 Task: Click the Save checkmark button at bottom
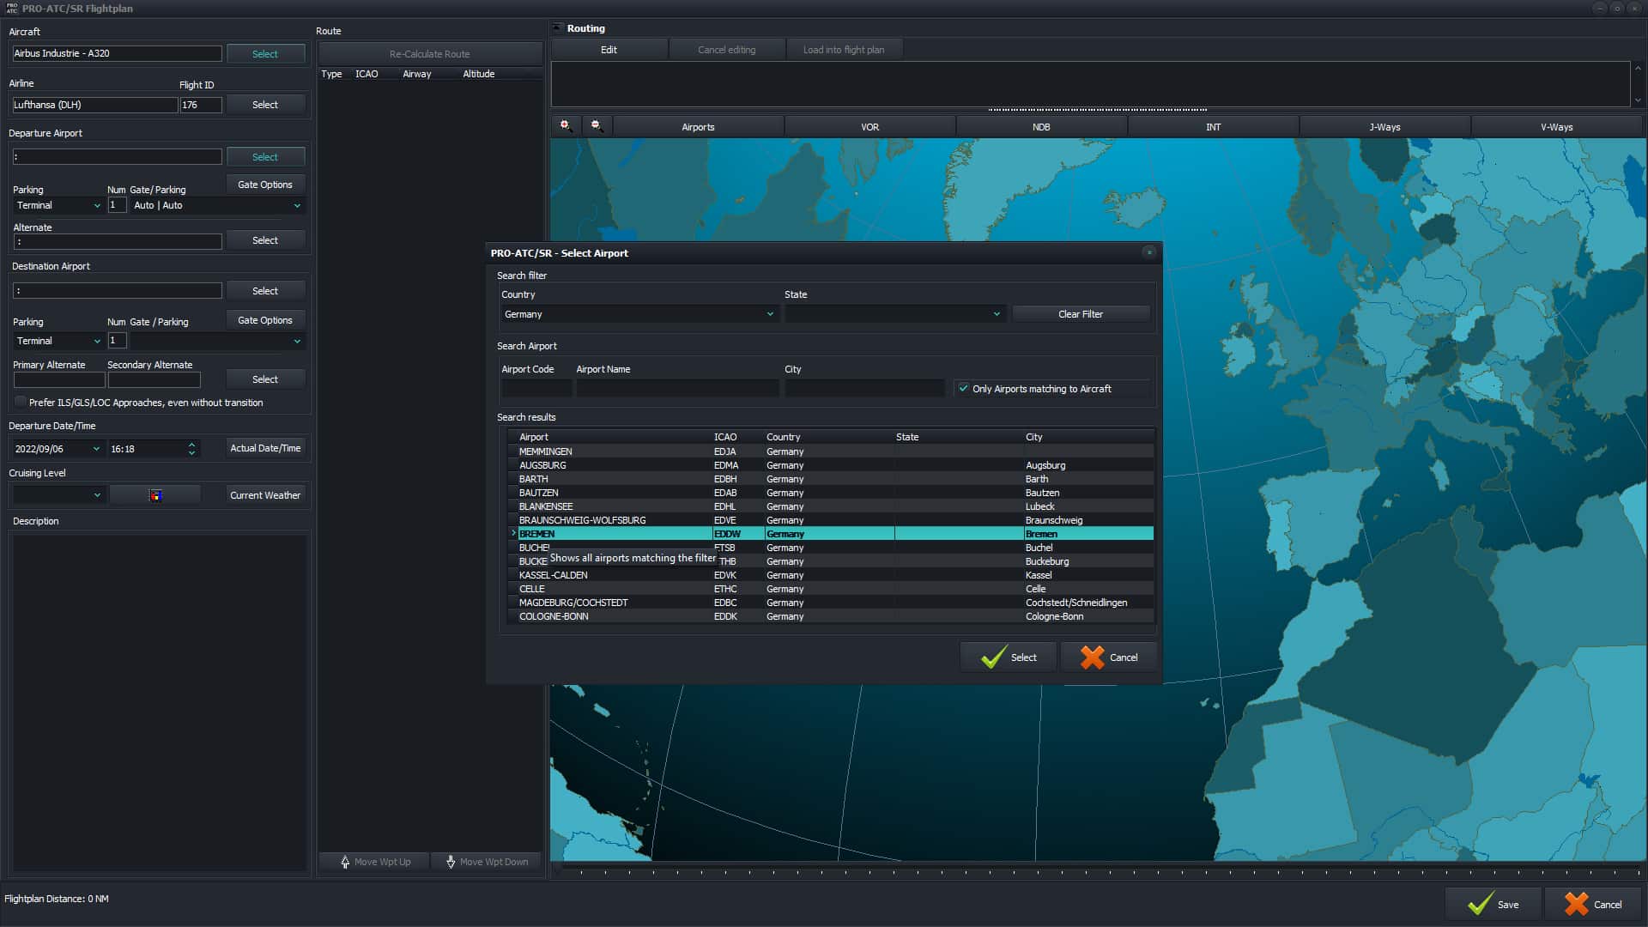[x=1493, y=904]
